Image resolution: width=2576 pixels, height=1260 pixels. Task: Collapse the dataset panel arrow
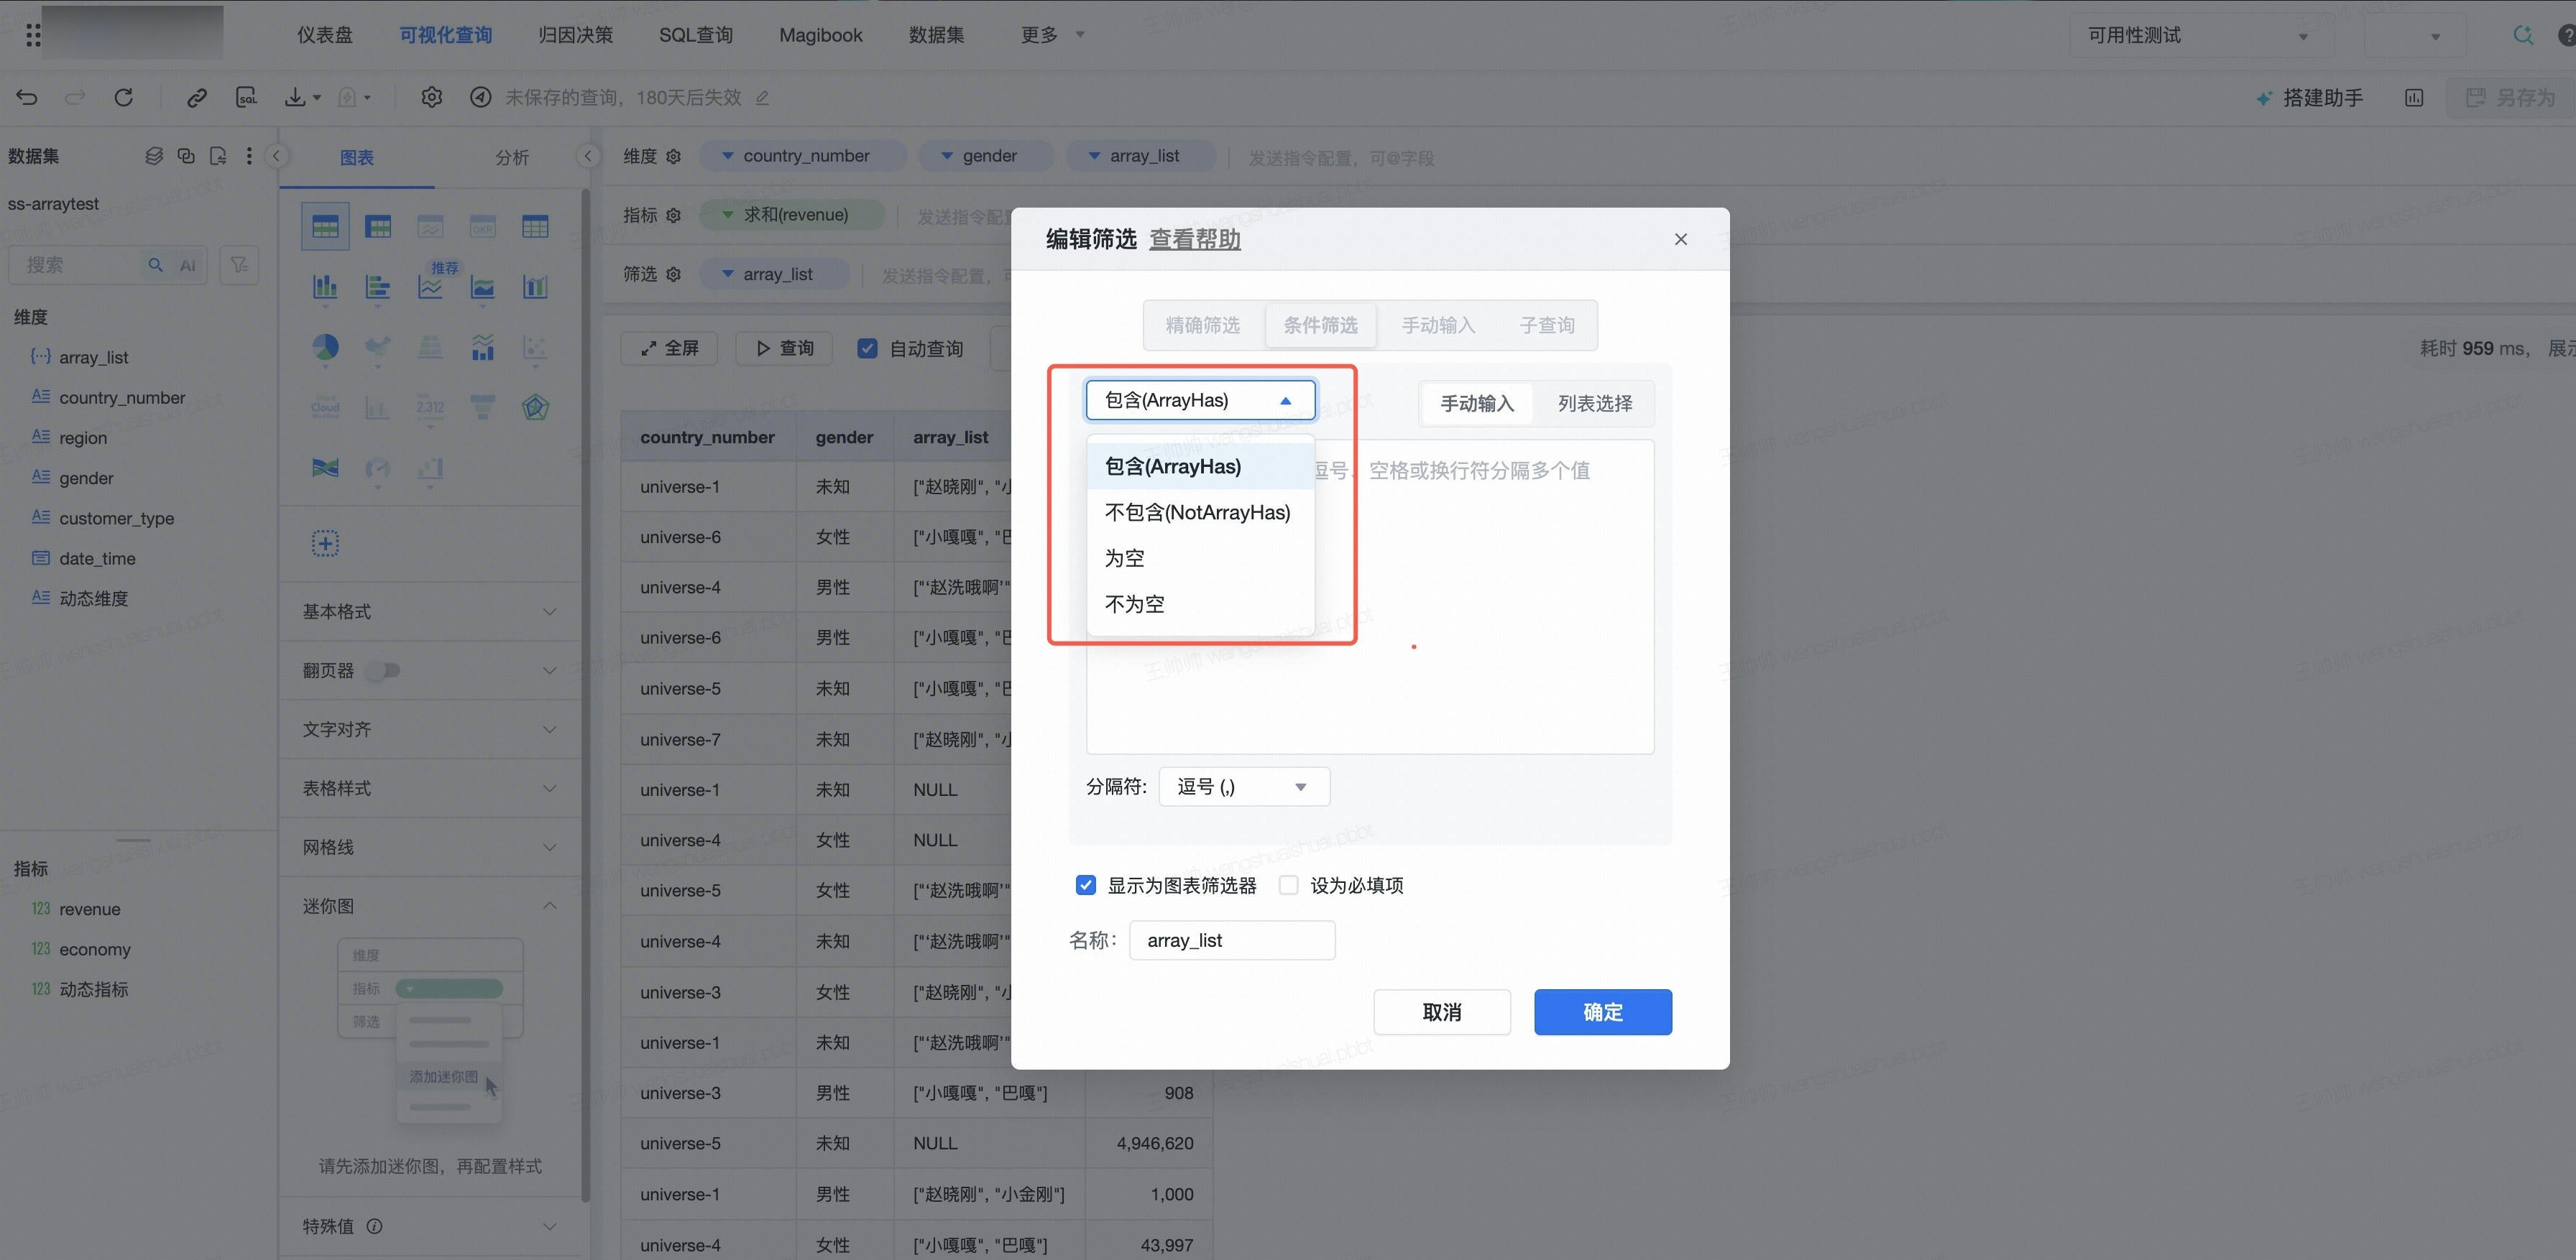pos(277,156)
